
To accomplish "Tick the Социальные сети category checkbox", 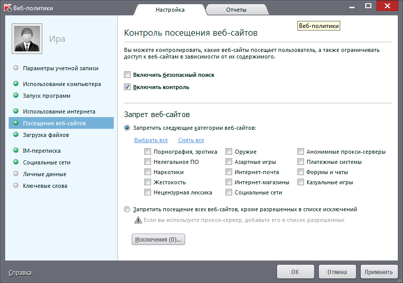I will point(230,192).
